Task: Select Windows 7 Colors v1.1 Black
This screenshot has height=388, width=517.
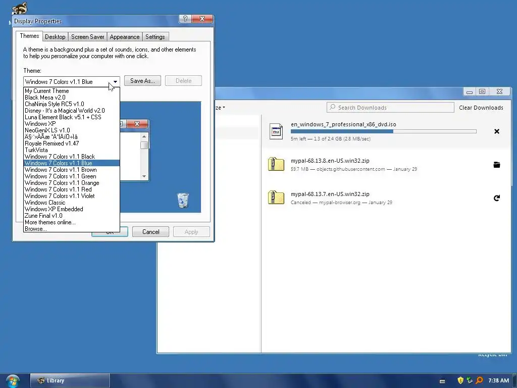Action: (x=72, y=157)
